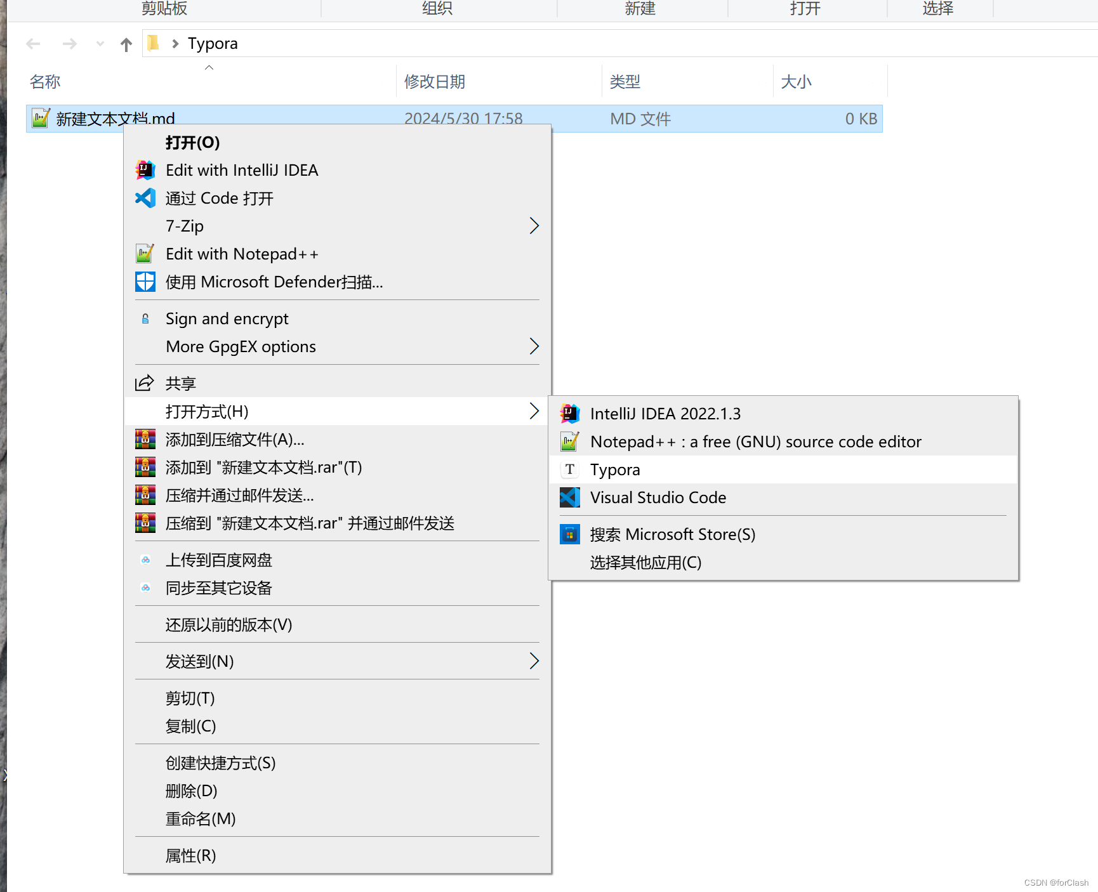Sort by the 类型 column header
The width and height of the screenshot is (1098, 892).
pos(687,81)
